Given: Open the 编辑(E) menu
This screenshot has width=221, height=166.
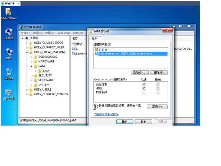Looking at the screenshot, I should pos(37,33).
